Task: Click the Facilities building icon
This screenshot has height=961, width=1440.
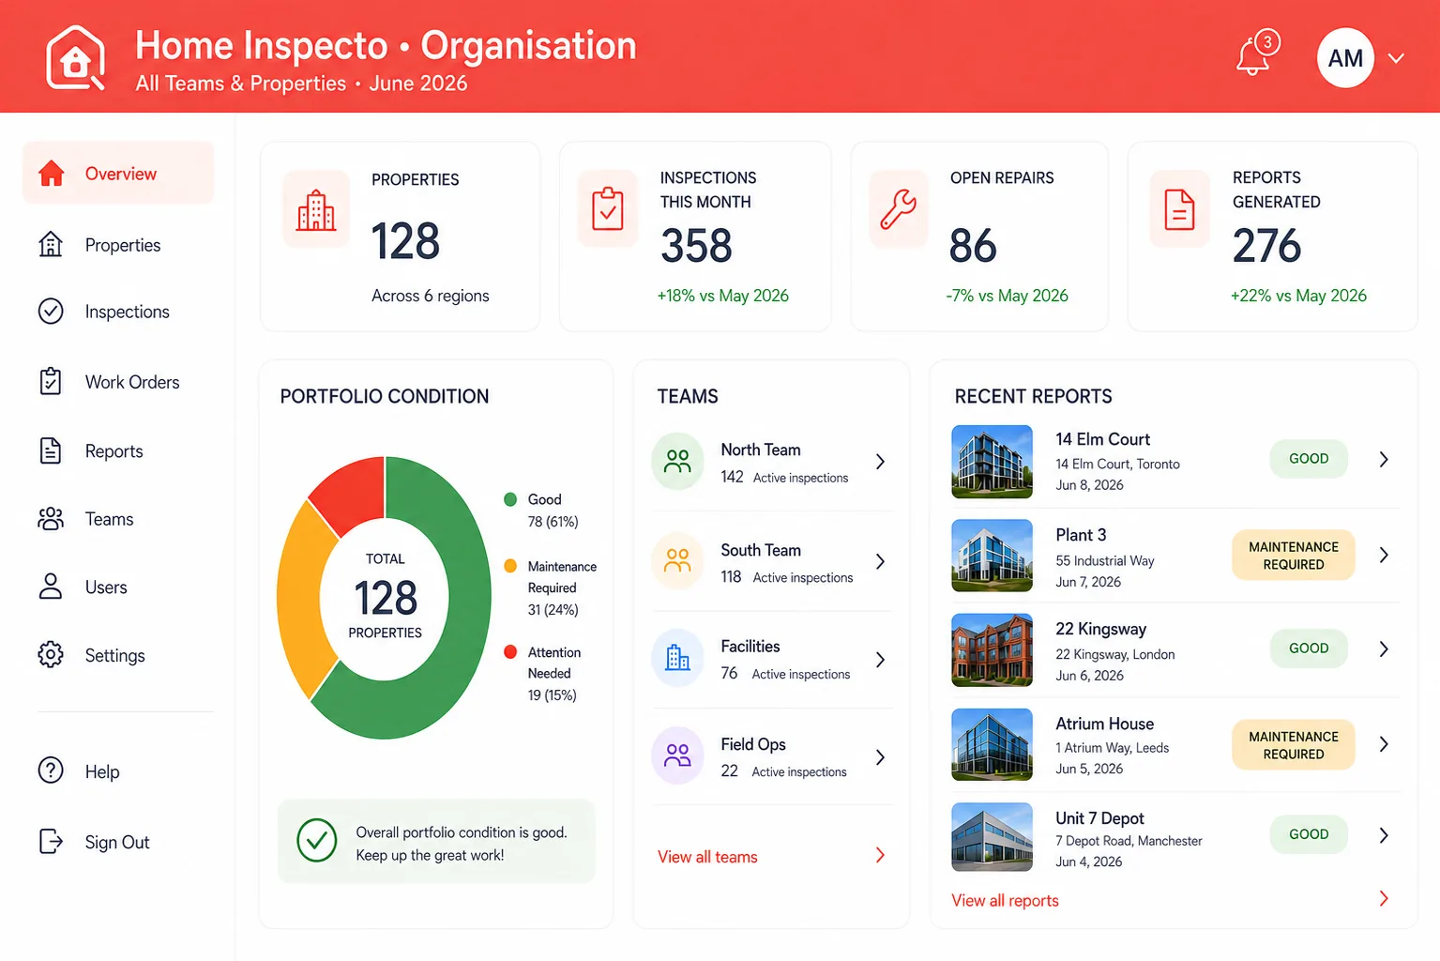Action: 677,658
